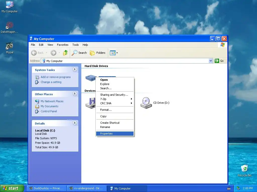
Task: Open the Favorites menu
Action: [x=62, y=45]
